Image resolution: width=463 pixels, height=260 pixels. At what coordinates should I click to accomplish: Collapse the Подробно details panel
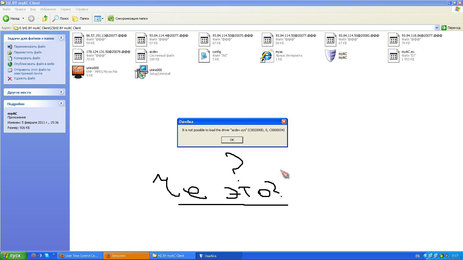point(61,103)
